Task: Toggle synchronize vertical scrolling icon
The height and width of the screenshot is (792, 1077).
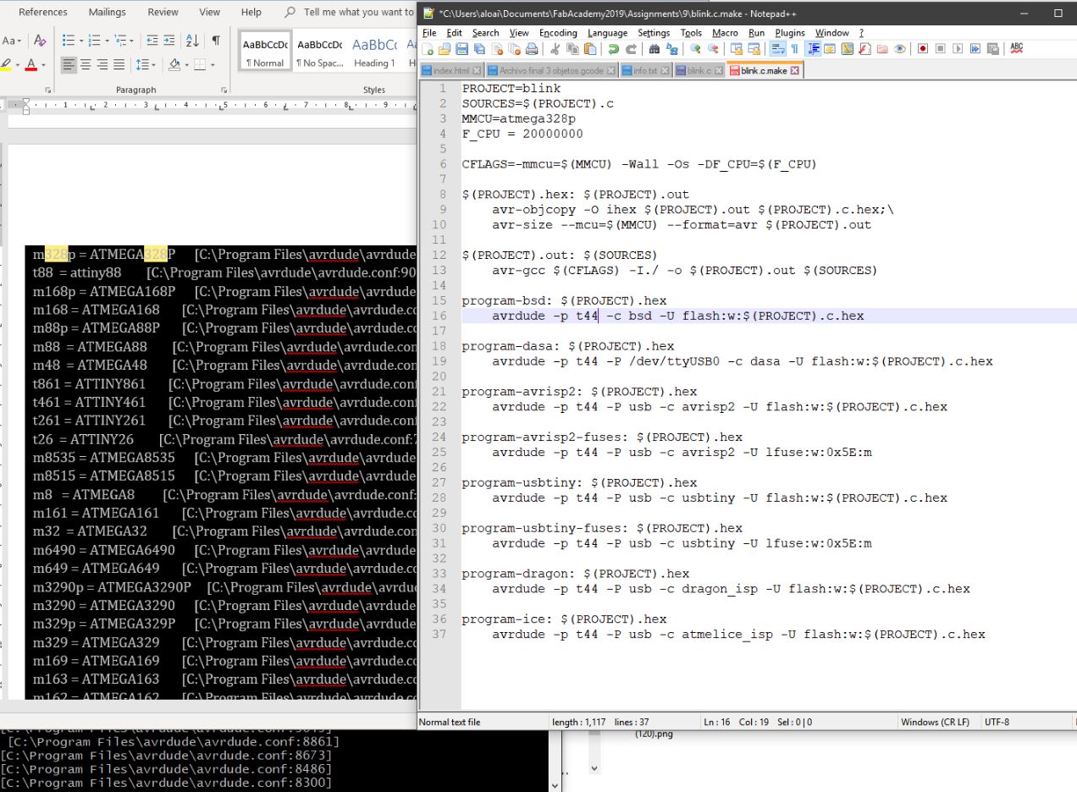Action: [x=736, y=49]
